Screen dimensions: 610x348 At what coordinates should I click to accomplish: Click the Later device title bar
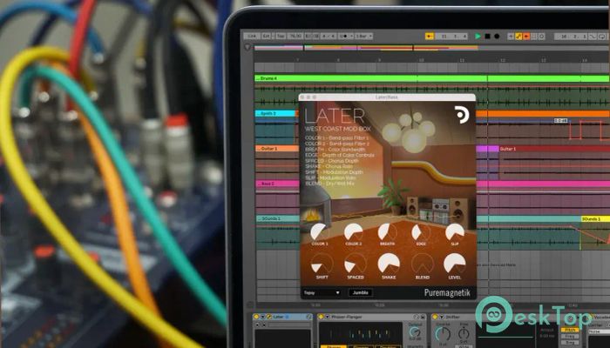(283, 317)
